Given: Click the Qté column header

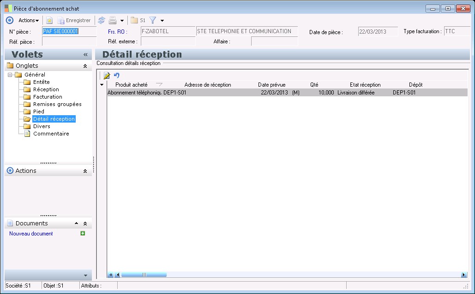Looking at the screenshot, I should (314, 85).
